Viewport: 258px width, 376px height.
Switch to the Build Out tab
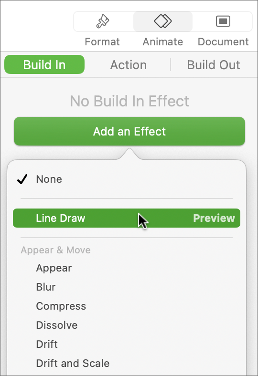click(x=214, y=65)
